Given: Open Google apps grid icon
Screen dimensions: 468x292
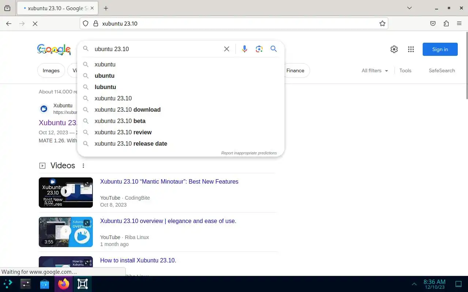Looking at the screenshot, I should [x=411, y=49].
